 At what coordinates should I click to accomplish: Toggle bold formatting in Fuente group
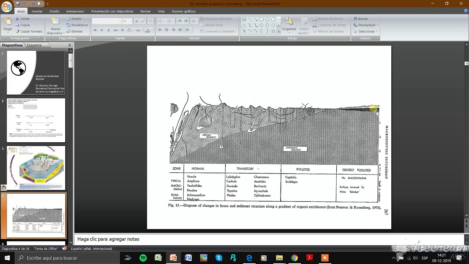[95, 30]
